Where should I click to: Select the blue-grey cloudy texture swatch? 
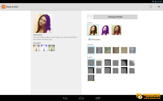tap(133, 50)
